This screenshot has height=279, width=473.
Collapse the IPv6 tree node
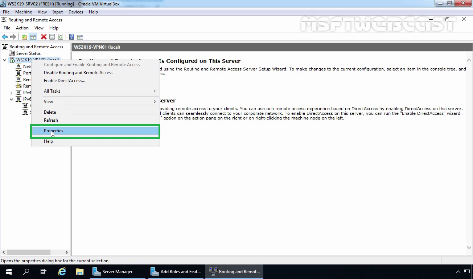tap(12, 99)
